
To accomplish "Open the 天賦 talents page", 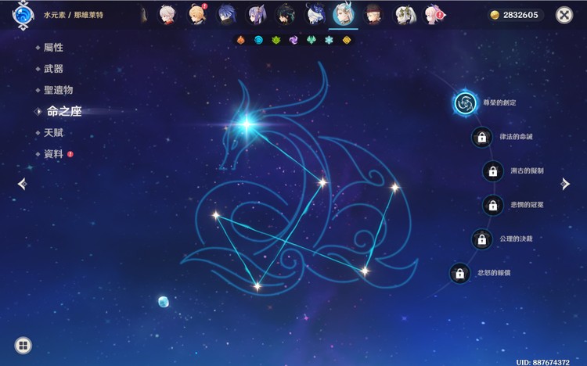I will click(53, 133).
